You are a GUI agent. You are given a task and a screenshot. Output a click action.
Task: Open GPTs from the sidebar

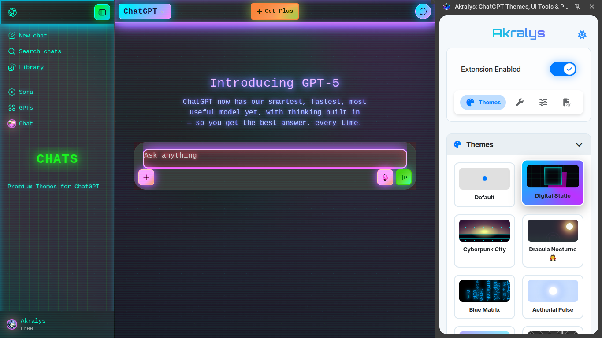point(57,108)
